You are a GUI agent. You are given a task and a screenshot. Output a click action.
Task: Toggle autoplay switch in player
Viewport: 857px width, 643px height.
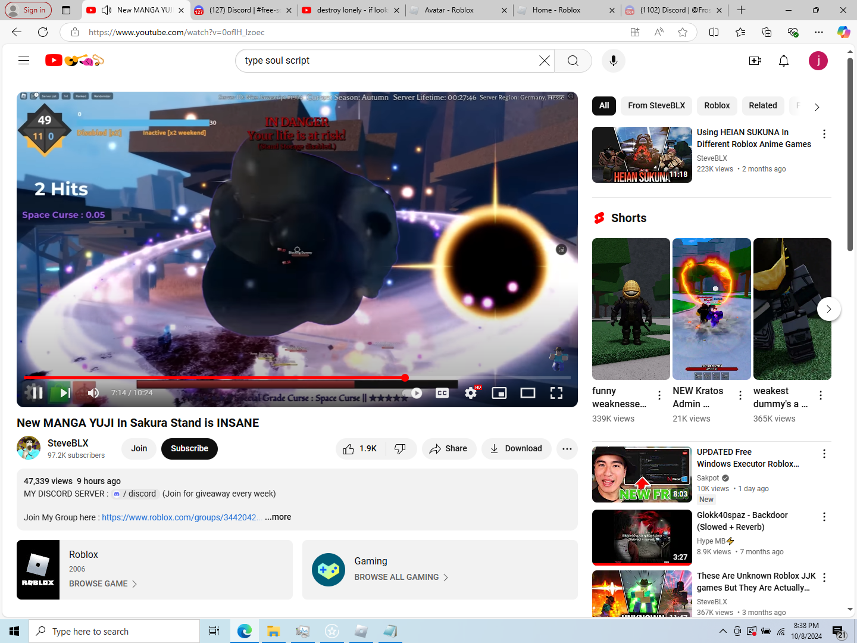point(412,393)
